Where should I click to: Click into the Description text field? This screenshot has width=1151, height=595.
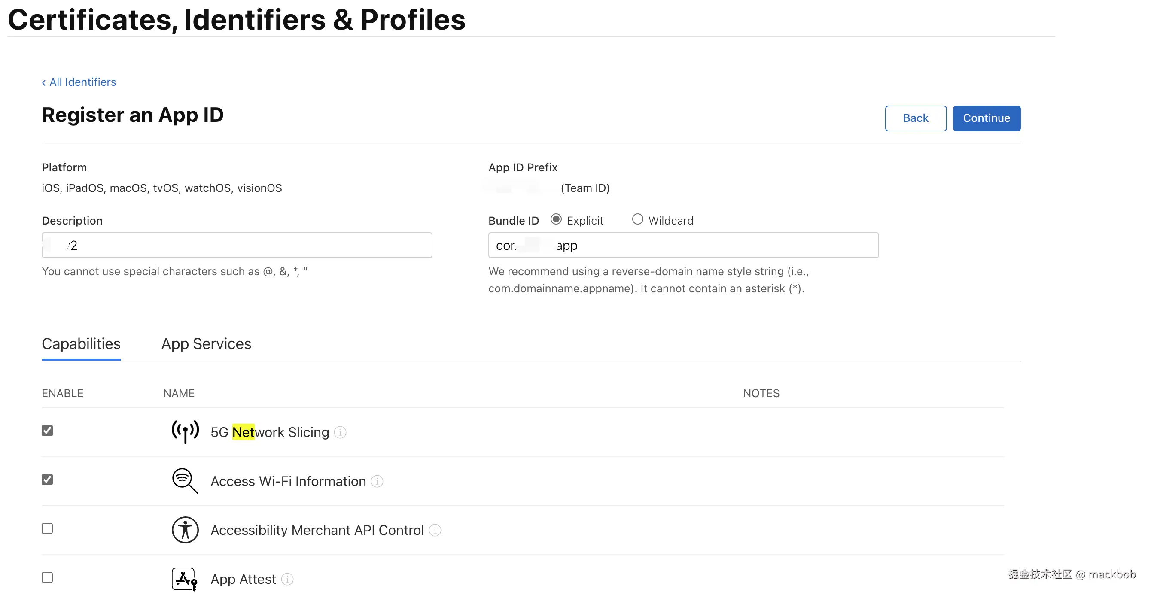tap(237, 245)
